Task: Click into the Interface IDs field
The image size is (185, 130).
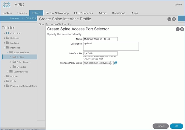Action: tap(100, 53)
